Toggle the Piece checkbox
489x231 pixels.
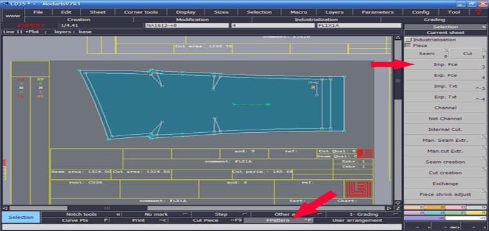coord(408,46)
